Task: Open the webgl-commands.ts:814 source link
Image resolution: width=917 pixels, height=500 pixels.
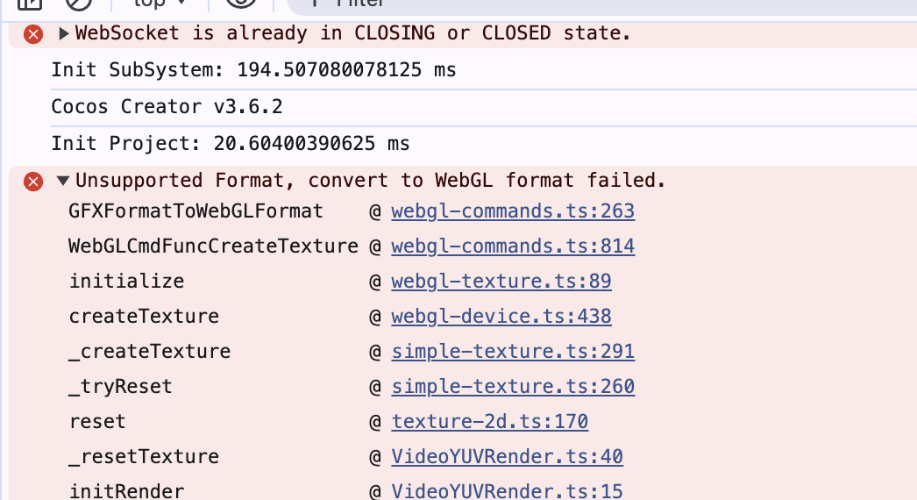Action: click(x=513, y=246)
